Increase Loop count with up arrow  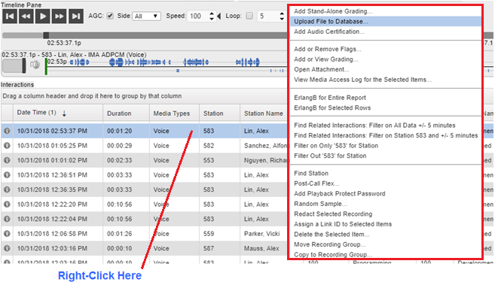282,14
